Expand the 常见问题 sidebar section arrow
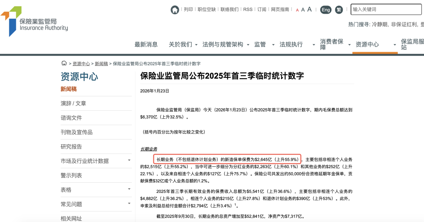Screen dimensions: 424x222 pyautogui.click(x=129, y=204)
